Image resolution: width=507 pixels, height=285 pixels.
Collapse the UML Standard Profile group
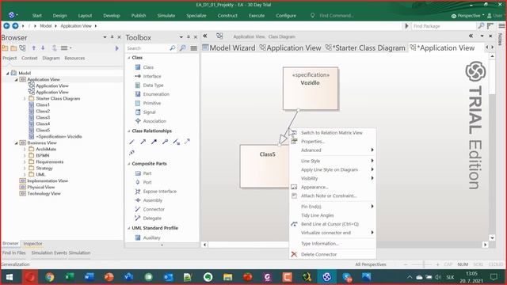pos(128,228)
